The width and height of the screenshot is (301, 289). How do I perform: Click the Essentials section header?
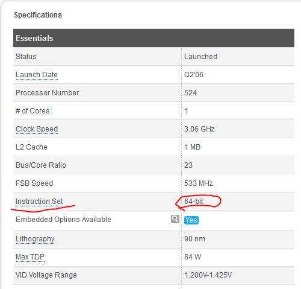click(154, 38)
